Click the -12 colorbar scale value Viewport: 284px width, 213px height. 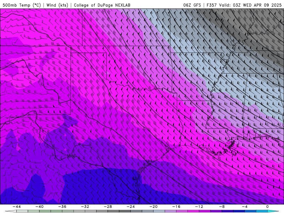[x=199, y=207]
